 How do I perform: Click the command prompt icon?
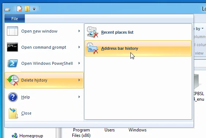pyautogui.click(x=12, y=47)
